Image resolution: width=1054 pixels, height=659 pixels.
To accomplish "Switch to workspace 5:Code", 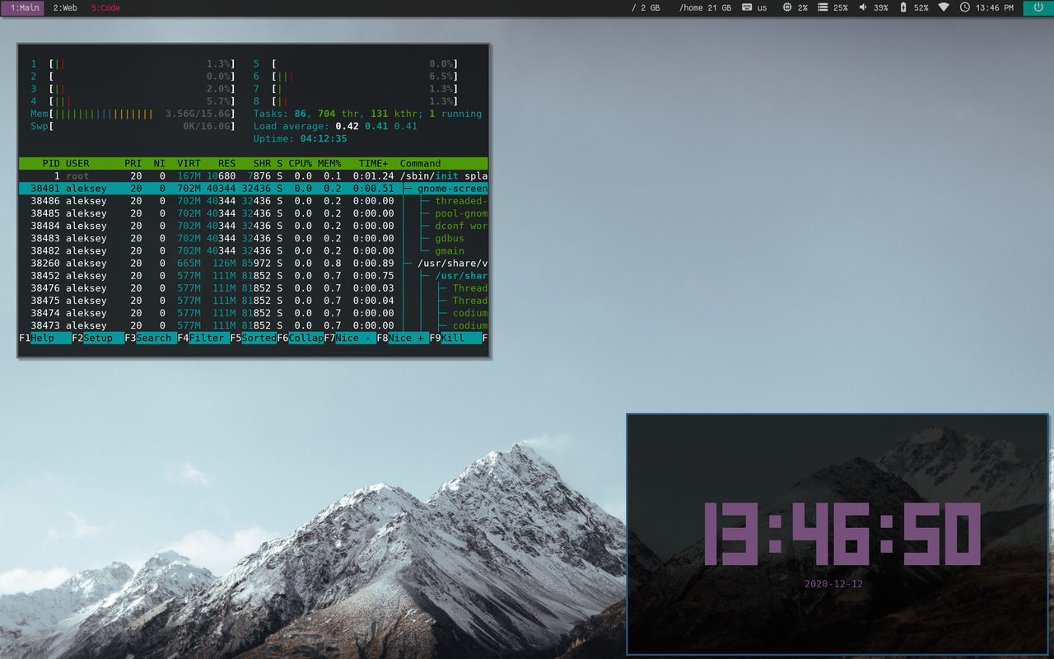I will (x=104, y=8).
